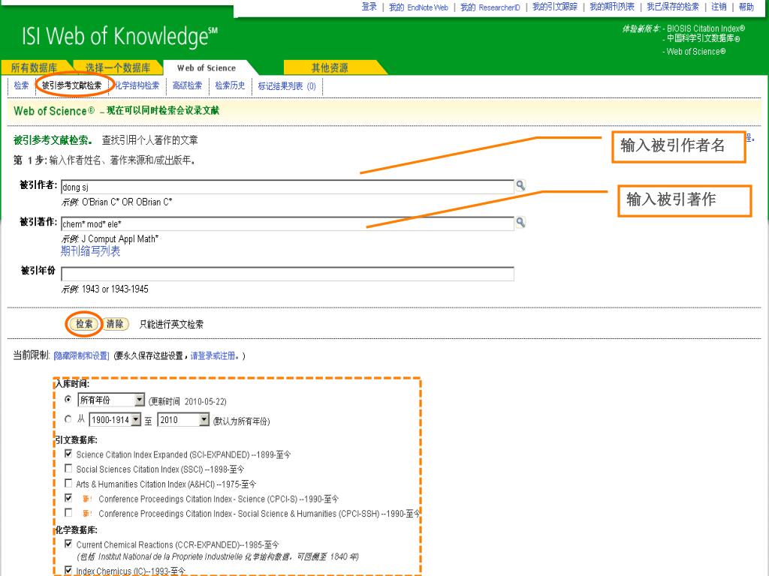Click 登录 link in top bar
This screenshot has width=769, height=576.
point(369,7)
